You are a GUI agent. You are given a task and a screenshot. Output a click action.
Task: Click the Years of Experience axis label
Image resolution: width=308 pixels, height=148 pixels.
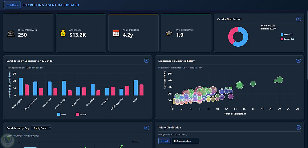coord(235,114)
